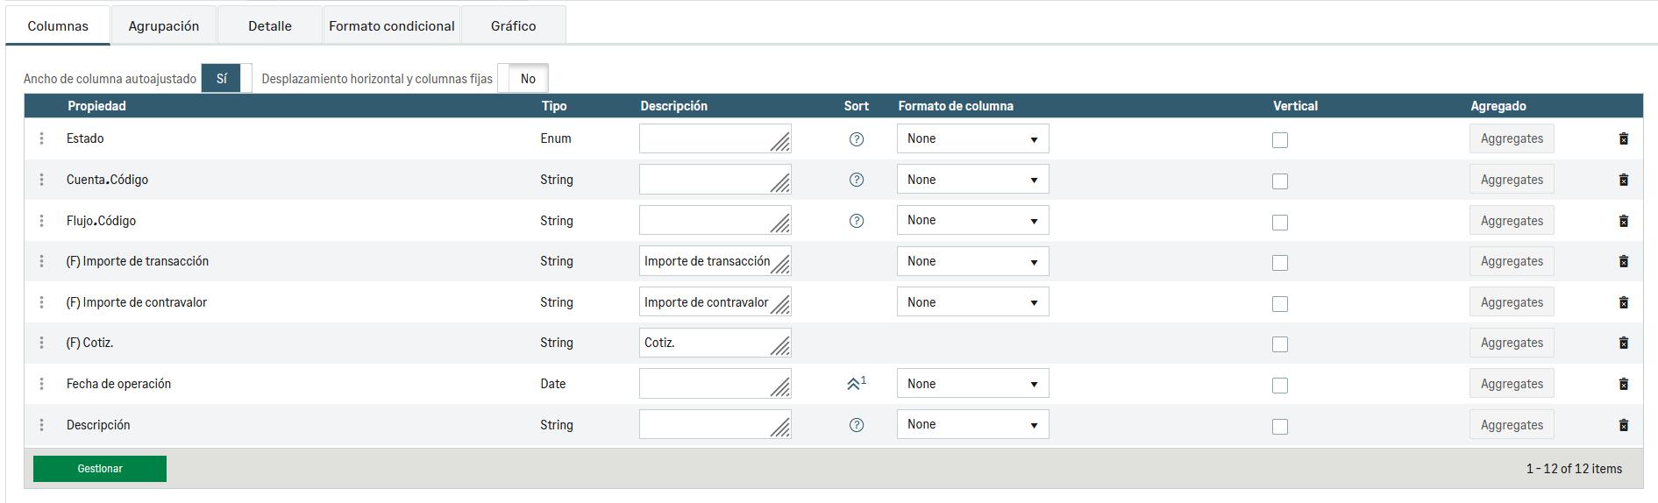
Task: Open format dropdown for Fecha de operación
Action: (972, 384)
